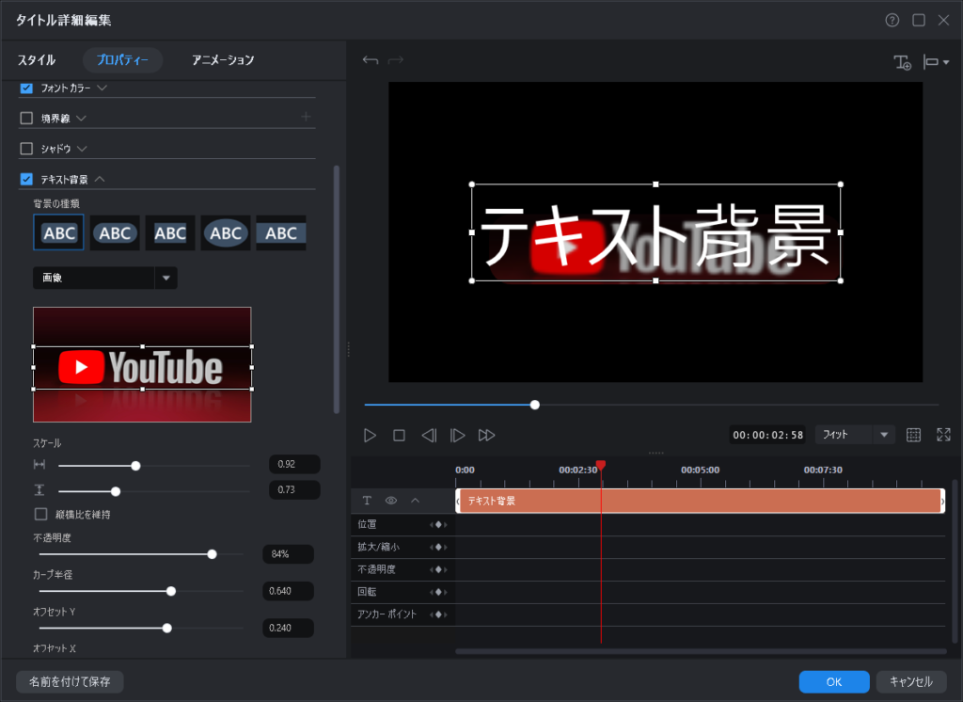Open the 画像 background type dropdown
Viewport: 963px width, 702px height.
[166, 278]
